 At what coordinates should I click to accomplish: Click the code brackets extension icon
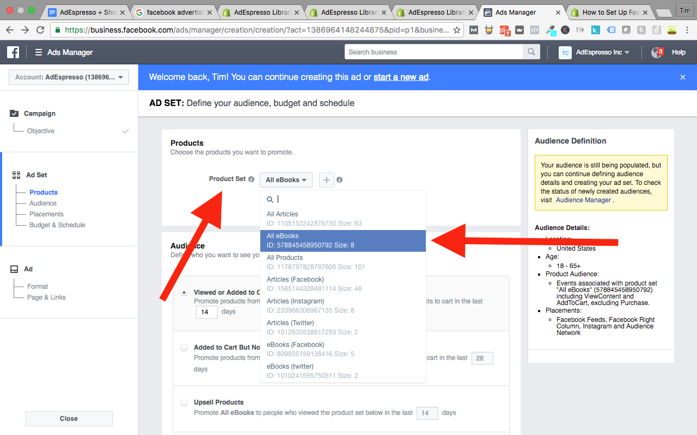click(x=535, y=30)
